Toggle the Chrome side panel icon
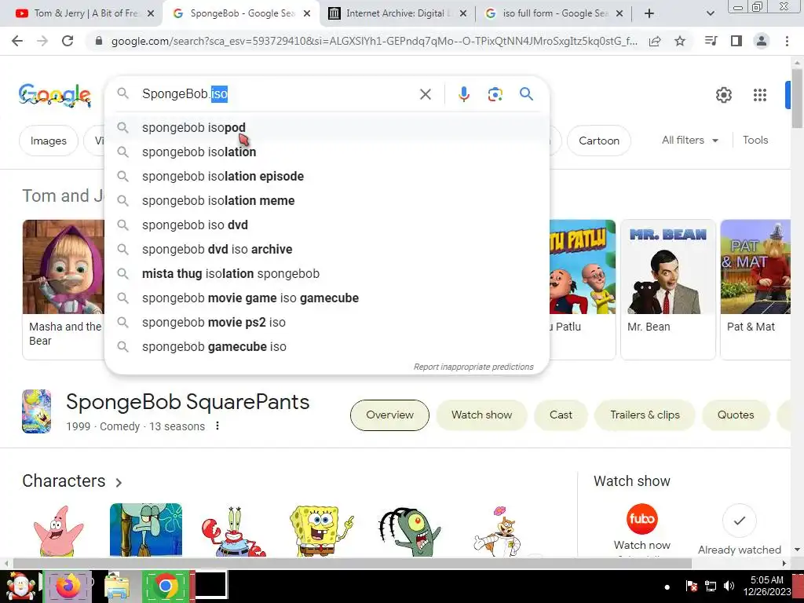 click(x=736, y=41)
